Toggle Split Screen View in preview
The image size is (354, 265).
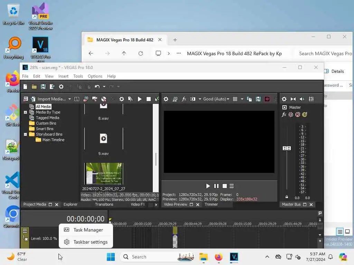pos(193,99)
